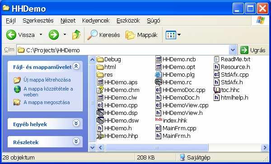Image resolution: width=271 pixels, height=164 pixels.
Task: Click the file list scroll left arrow
Action: (100, 147)
